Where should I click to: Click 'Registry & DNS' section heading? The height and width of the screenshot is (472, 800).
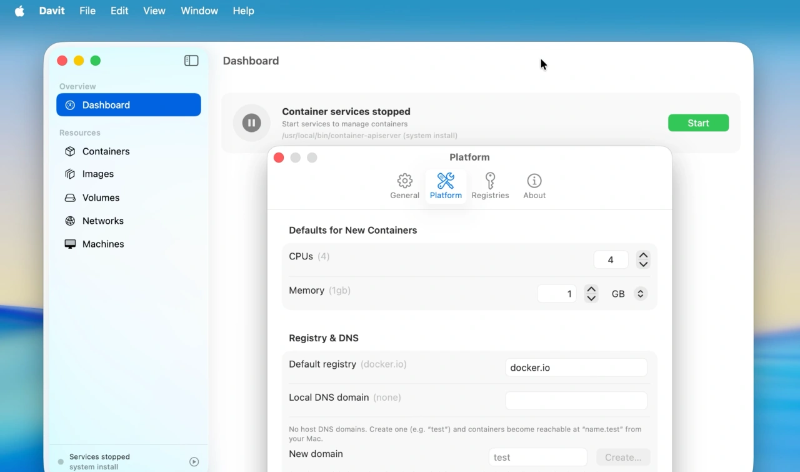click(324, 338)
